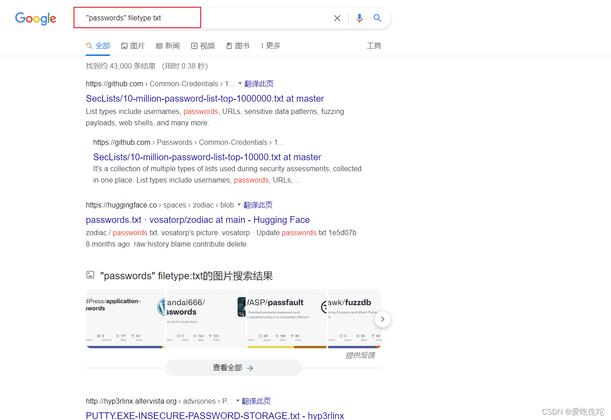
Task: Switch to the 视频 videos tab
Action: pyautogui.click(x=203, y=46)
